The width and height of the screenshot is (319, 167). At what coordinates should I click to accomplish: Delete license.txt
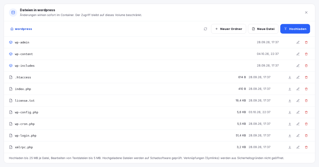pos(306,101)
